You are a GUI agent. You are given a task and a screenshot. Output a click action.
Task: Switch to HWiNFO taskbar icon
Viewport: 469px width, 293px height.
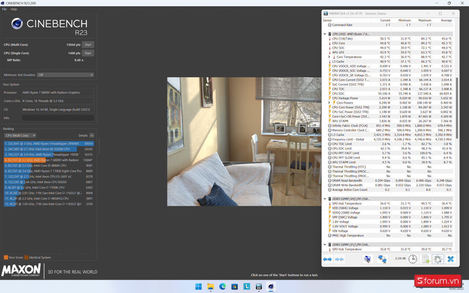click(x=259, y=286)
